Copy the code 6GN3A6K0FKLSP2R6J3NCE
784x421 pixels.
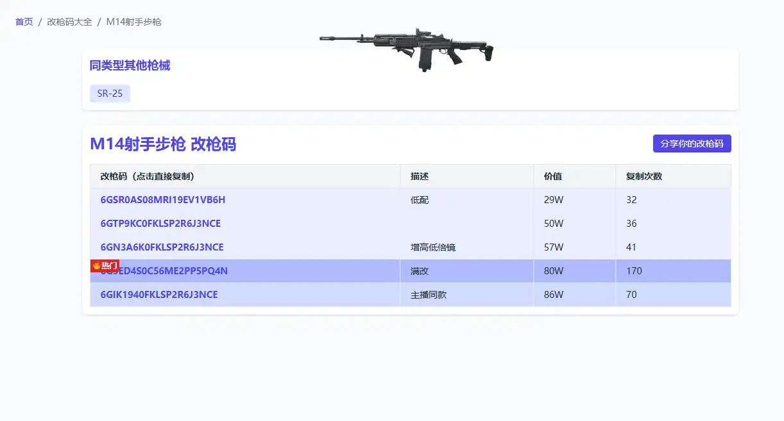[162, 247]
